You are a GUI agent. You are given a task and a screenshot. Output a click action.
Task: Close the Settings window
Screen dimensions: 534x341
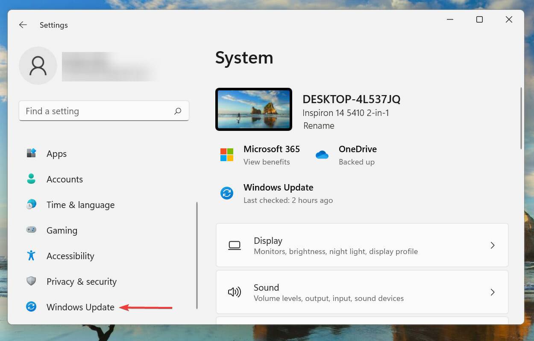coord(509,20)
